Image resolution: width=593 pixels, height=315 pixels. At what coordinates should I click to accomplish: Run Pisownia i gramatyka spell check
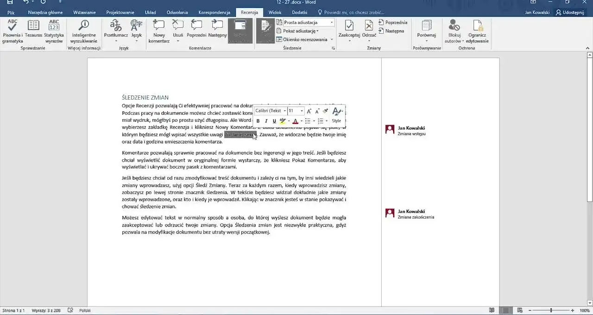coord(11,31)
